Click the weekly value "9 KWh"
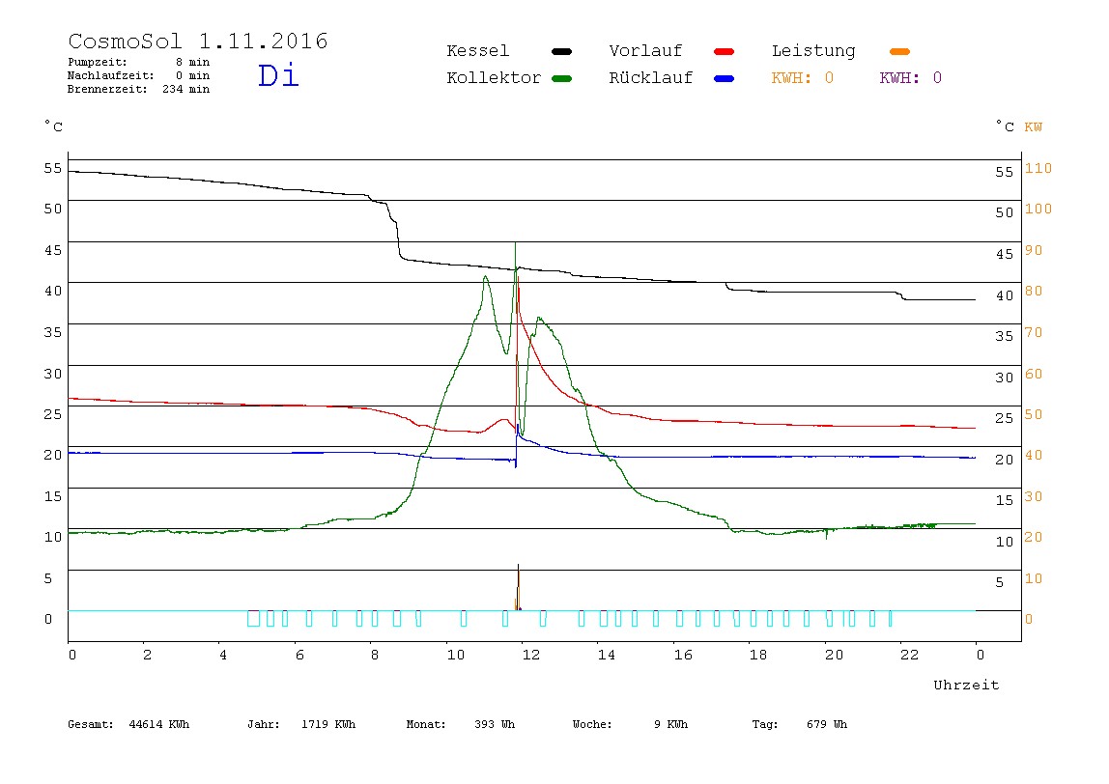The width and height of the screenshot is (1109, 784). (x=671, y=724)
